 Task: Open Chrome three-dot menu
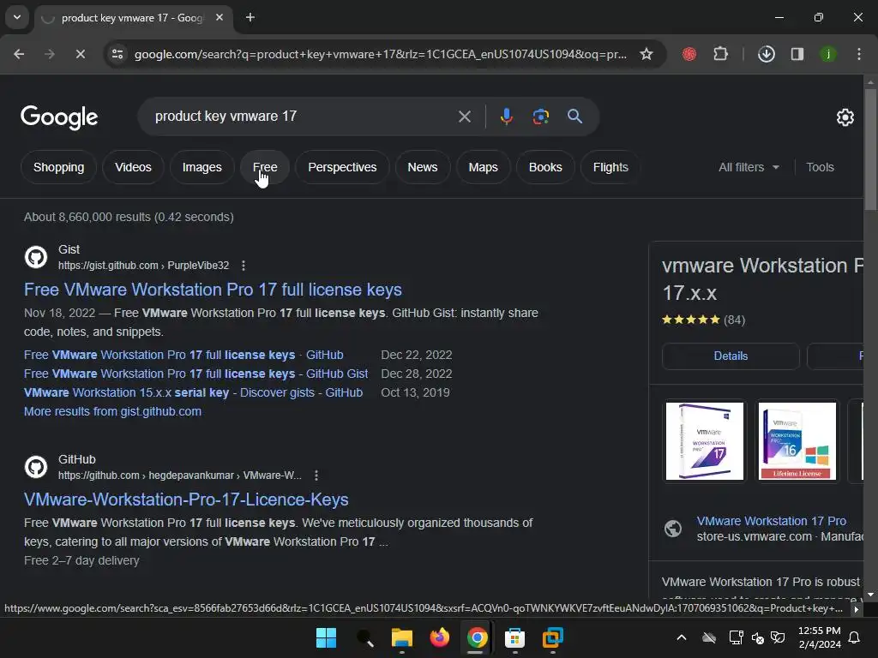[x=859, y=54]
